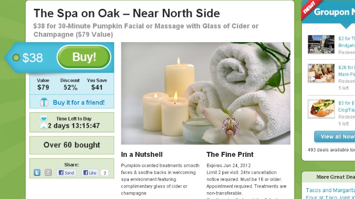Open the city building deal thumbnail
Screen dimensions: 355x199
click(x=321, y=44)
